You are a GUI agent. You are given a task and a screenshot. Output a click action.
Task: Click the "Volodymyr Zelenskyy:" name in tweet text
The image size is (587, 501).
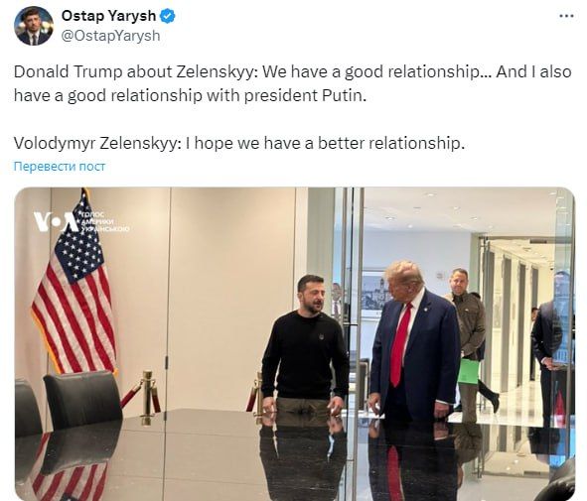coord(95,143)
